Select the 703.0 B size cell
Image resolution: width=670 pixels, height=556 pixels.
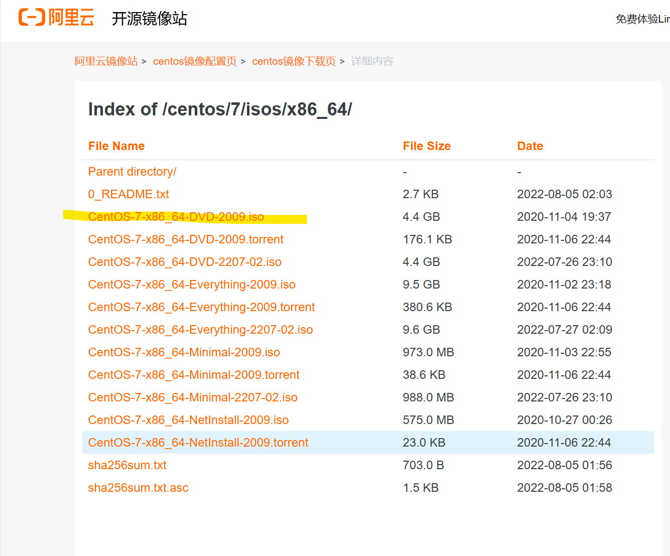coord(423,465)
